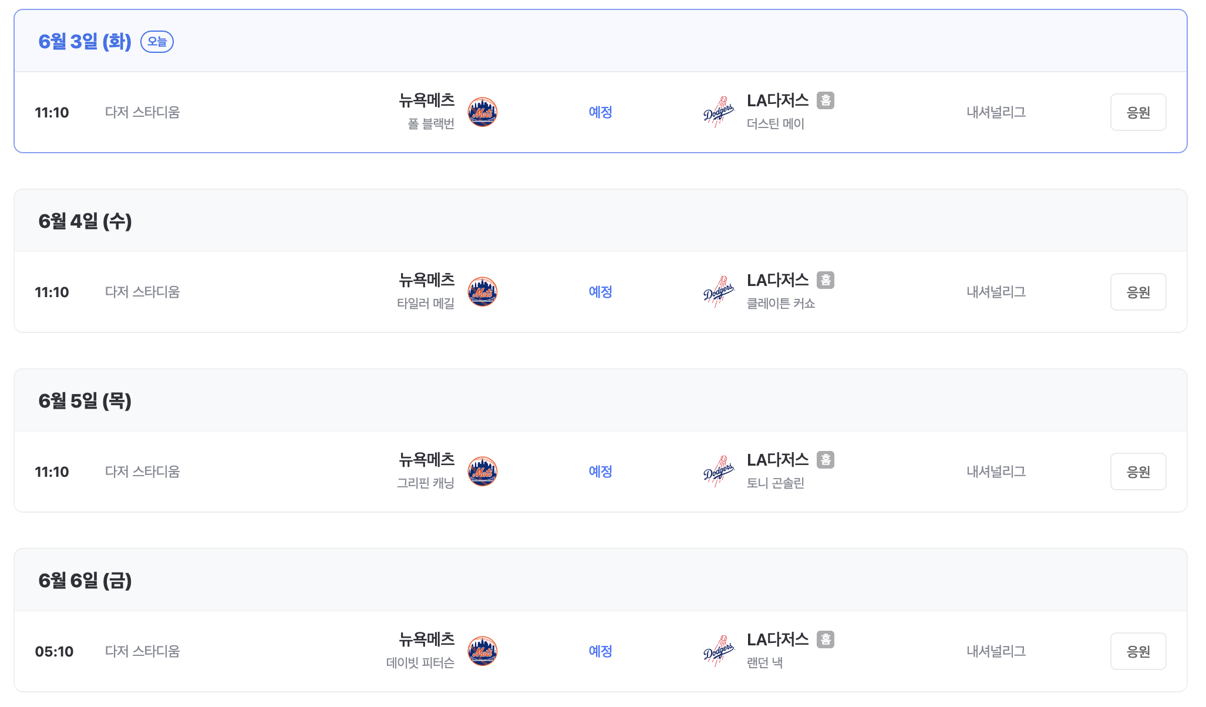Open the 예정 status of June 6 game
1206x707 pixels.
pyautogui.click(x=600, y=651)
